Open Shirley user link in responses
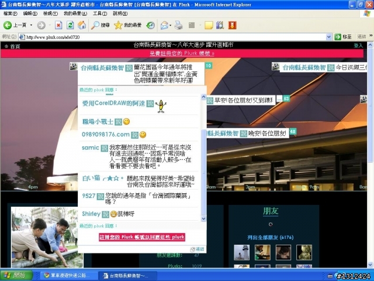The image size is (374, 281). pos(91,214)
